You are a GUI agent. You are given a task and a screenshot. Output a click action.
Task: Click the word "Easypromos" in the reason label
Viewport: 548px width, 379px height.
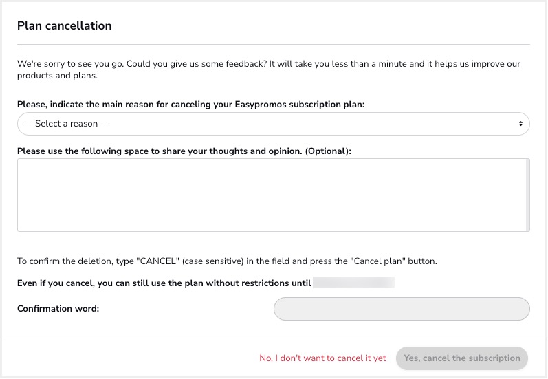(261, 105)
